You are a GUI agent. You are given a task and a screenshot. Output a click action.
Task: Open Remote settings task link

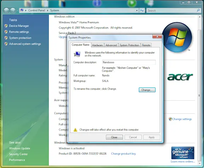(19, 32)
